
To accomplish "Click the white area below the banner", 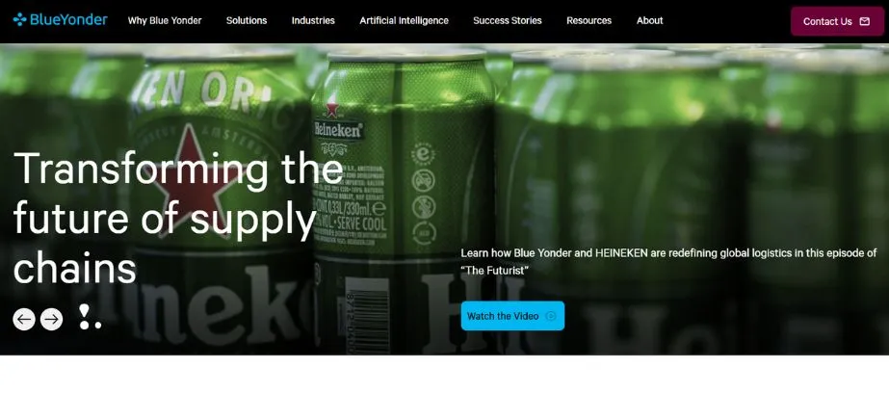I will 445,387.
